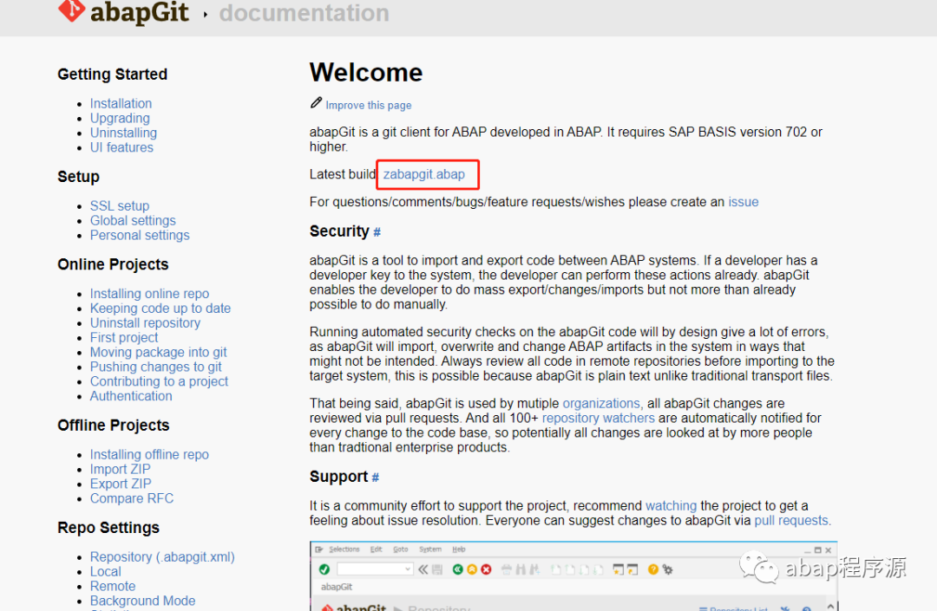Open the SAP command field dropdown
Viewport: 937px width, 611px height.
pos(408,569)
